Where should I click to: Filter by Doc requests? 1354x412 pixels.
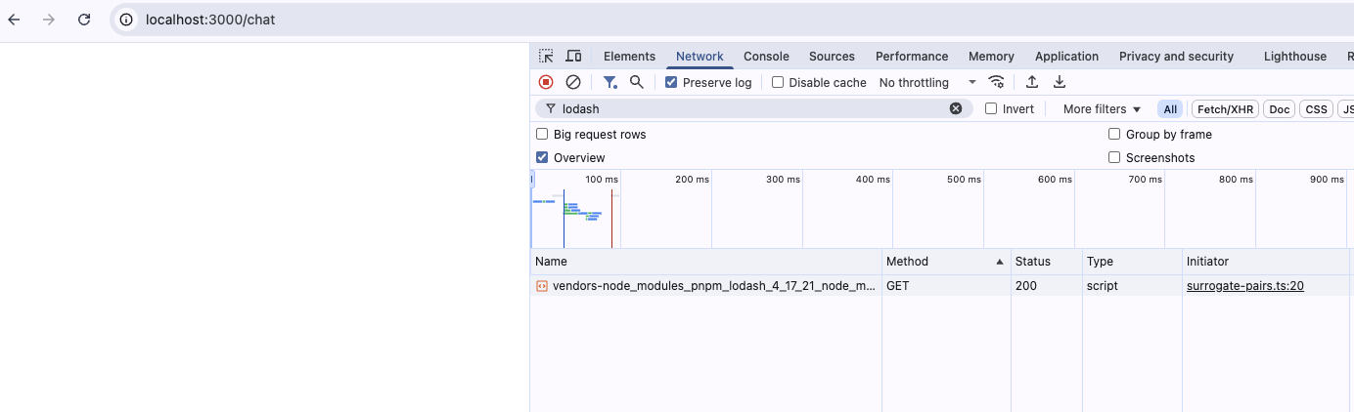[1280, 109]
